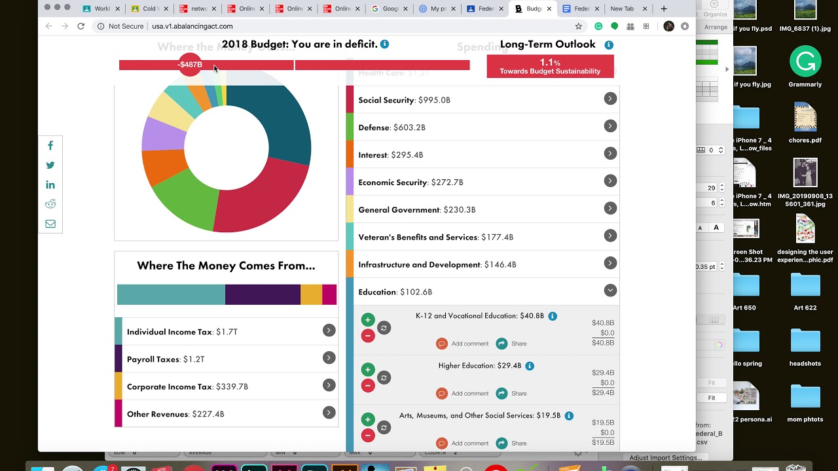Add comment on Higher Education
Viewport: 838px width, 471px height.
462,393
